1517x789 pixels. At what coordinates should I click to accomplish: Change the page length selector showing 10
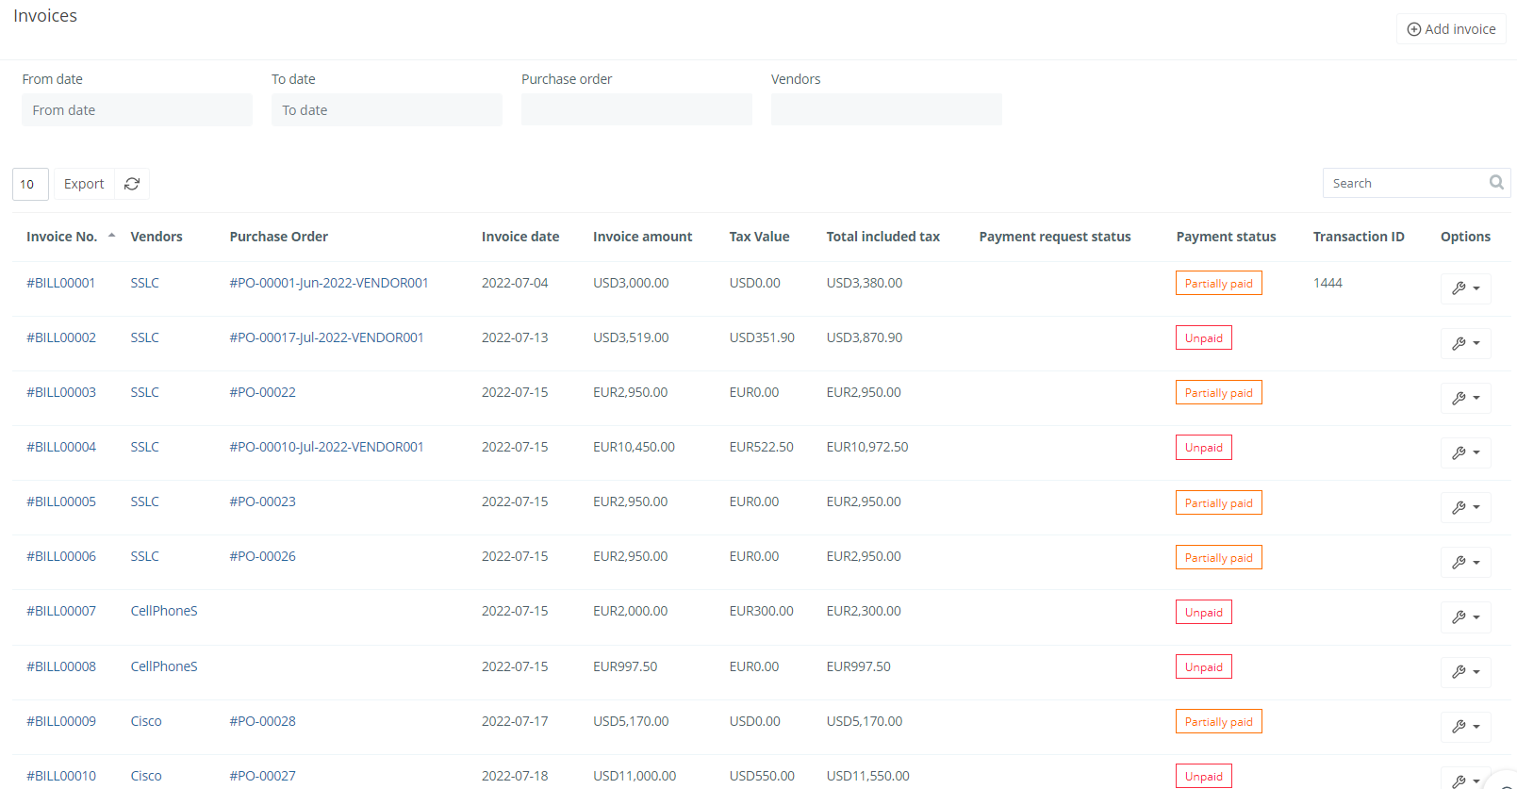30,184
